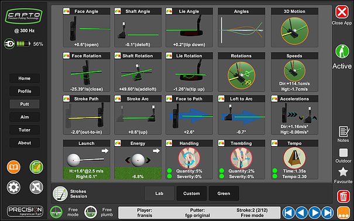354x221 pixels.
Task: Open the Notes icon
Action: click(343, 132)
